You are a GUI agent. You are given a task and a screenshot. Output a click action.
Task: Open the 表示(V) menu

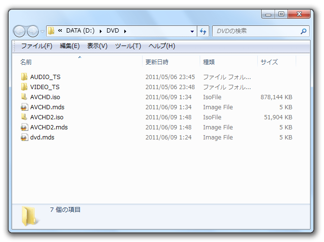coord(97,46)
